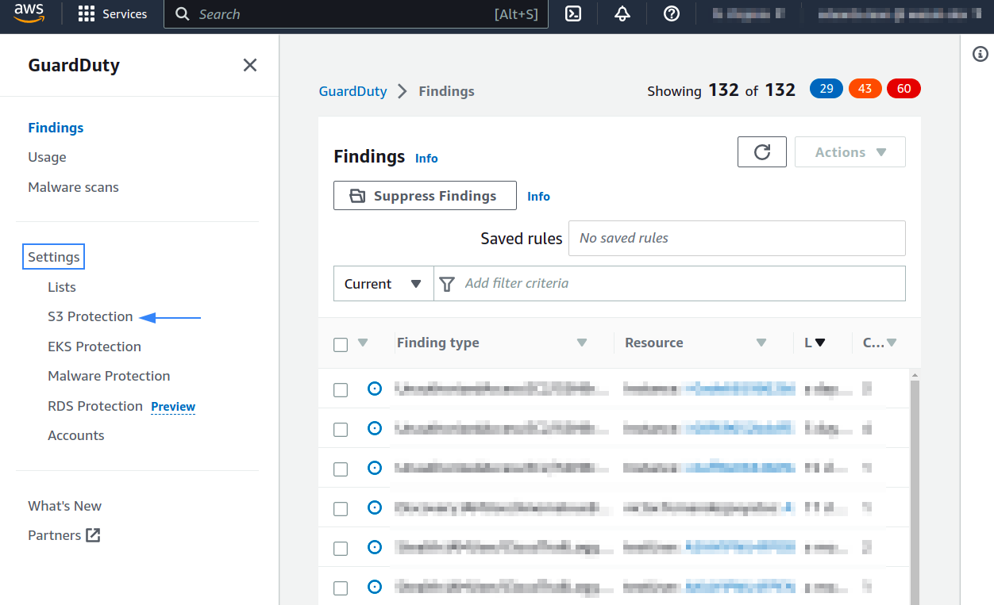Open the Partners link
The height and width of the screenshot is (605, 994).
coord(55,535)
